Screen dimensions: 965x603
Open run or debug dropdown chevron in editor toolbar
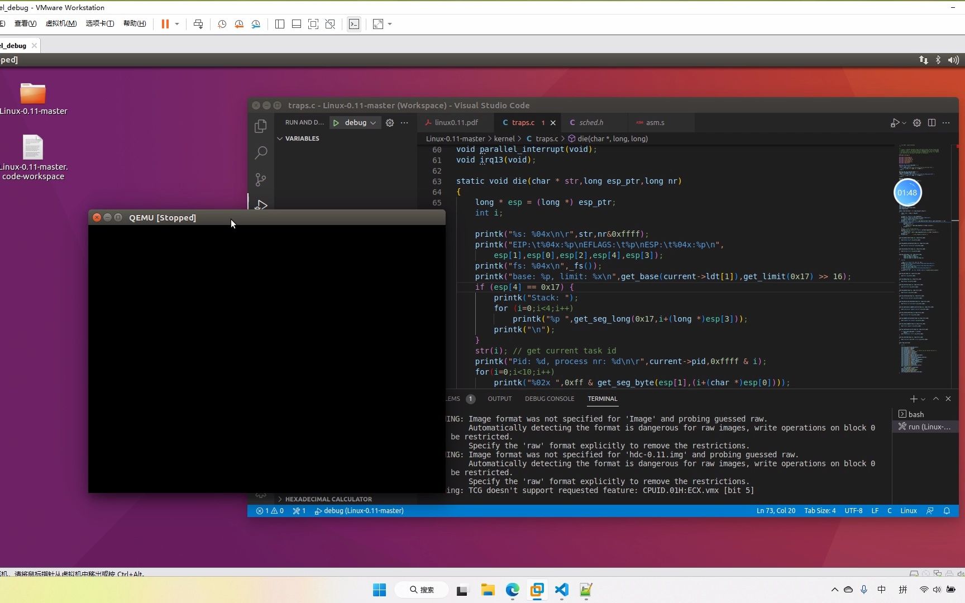[904, 123]
